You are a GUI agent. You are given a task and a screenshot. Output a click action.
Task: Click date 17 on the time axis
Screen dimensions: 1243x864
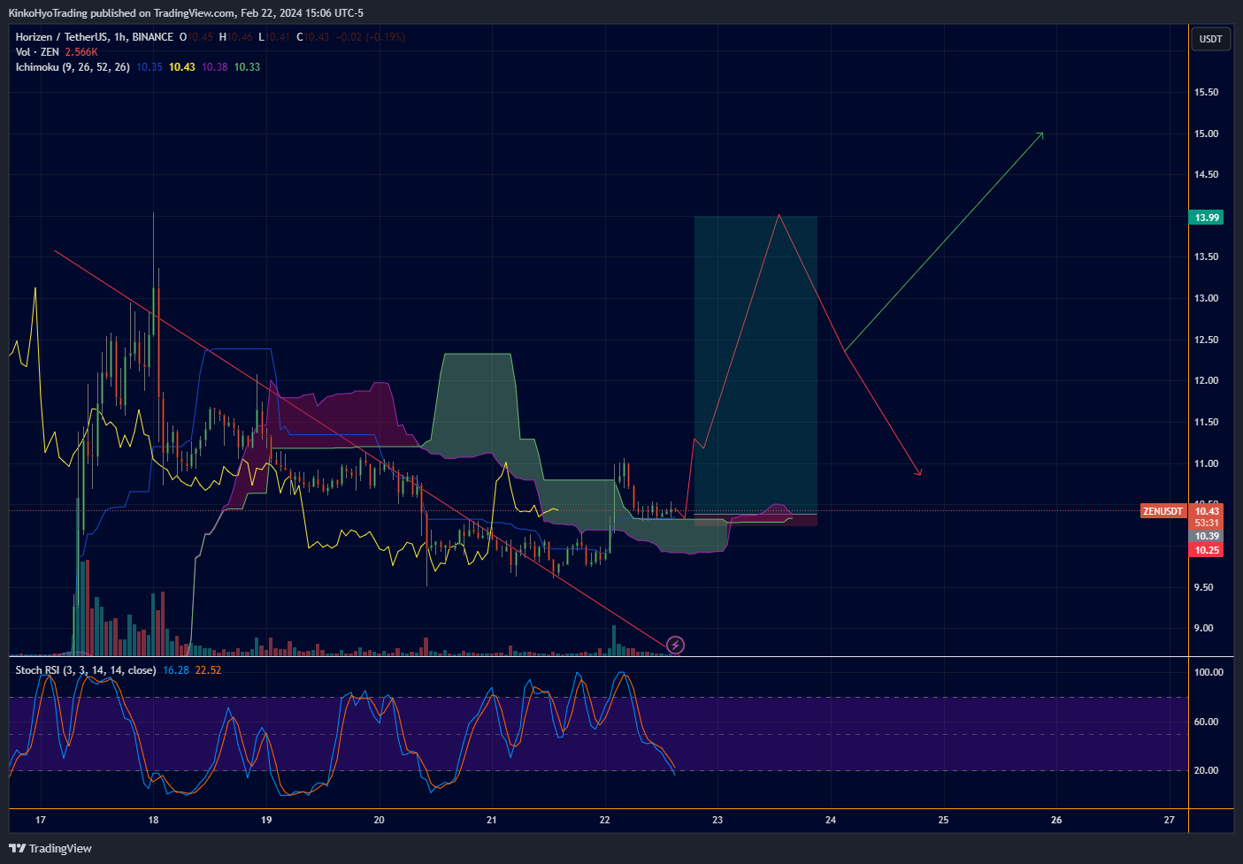pyautogui.click(x=41, y=820)
